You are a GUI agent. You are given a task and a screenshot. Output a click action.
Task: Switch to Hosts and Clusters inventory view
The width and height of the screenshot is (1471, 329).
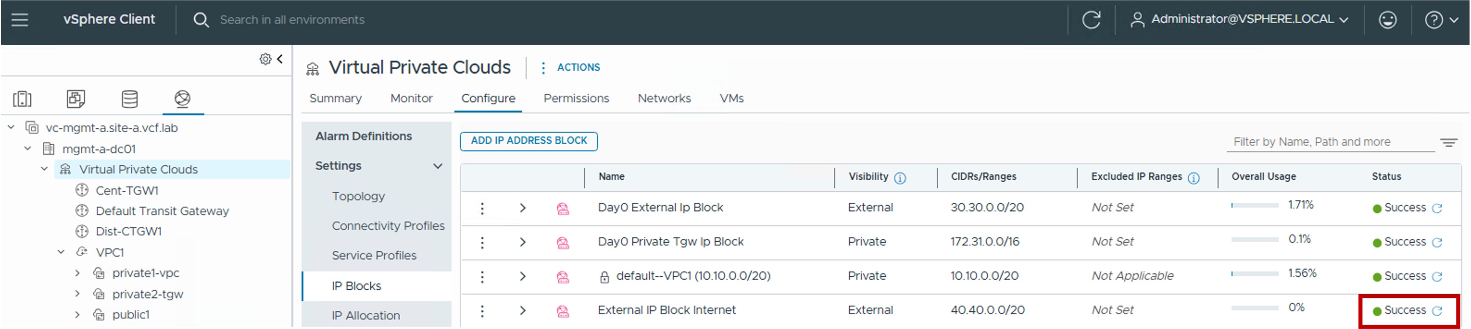tap(22, 98)
